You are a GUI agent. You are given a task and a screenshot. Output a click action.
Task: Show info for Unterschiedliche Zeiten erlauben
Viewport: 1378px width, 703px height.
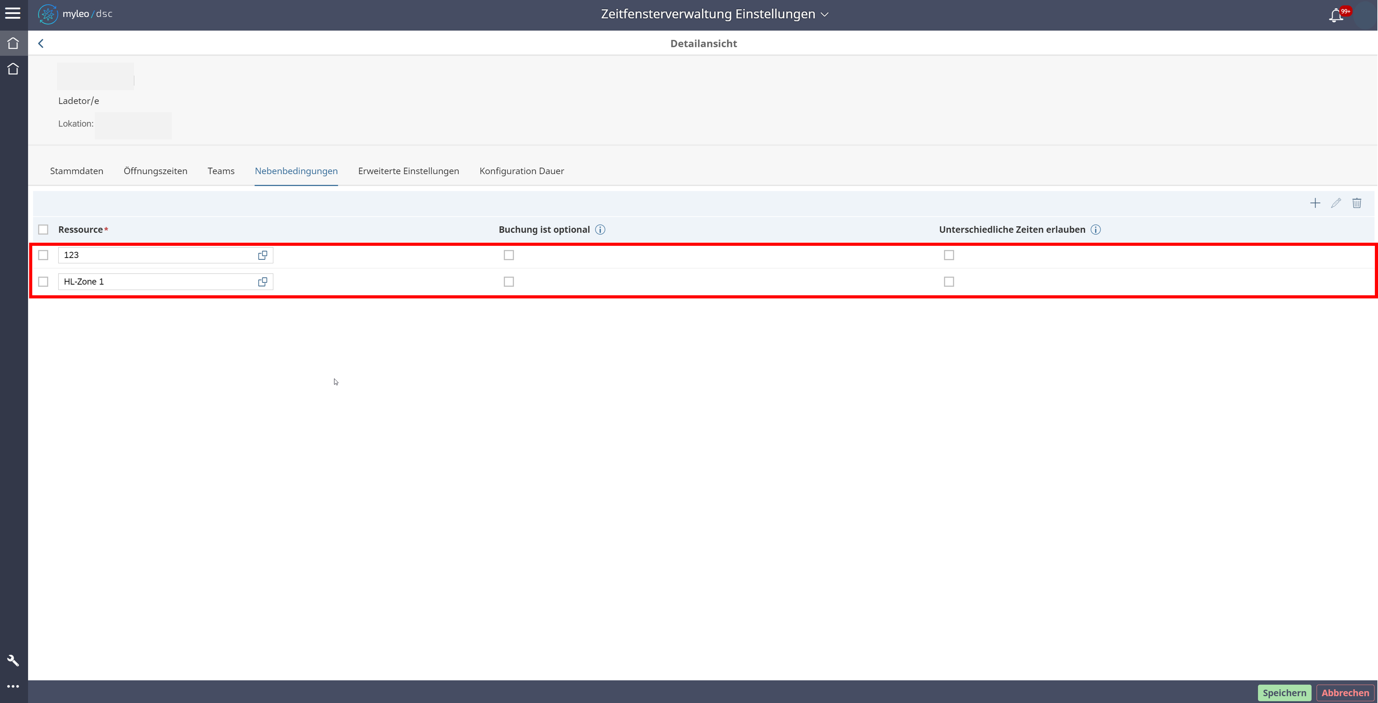tap(1096, 230)
